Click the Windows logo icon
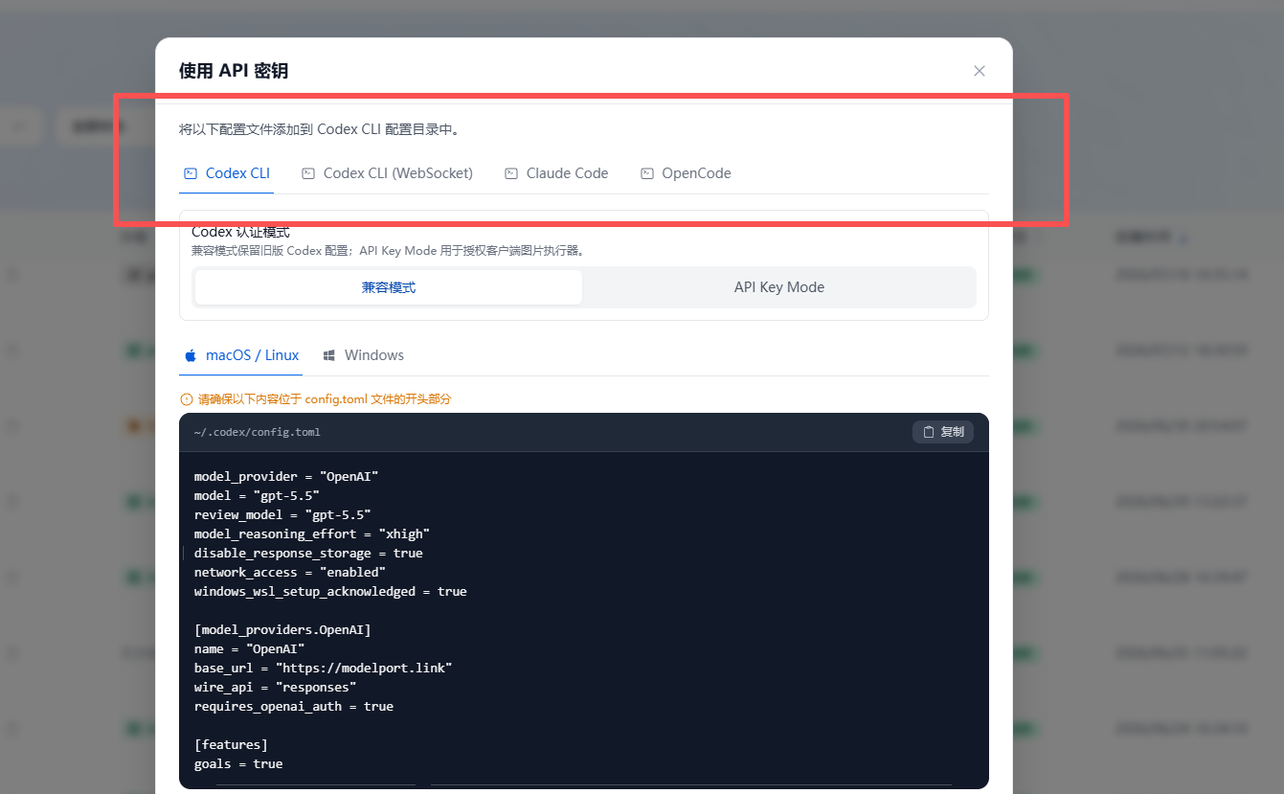 [328, 355]
